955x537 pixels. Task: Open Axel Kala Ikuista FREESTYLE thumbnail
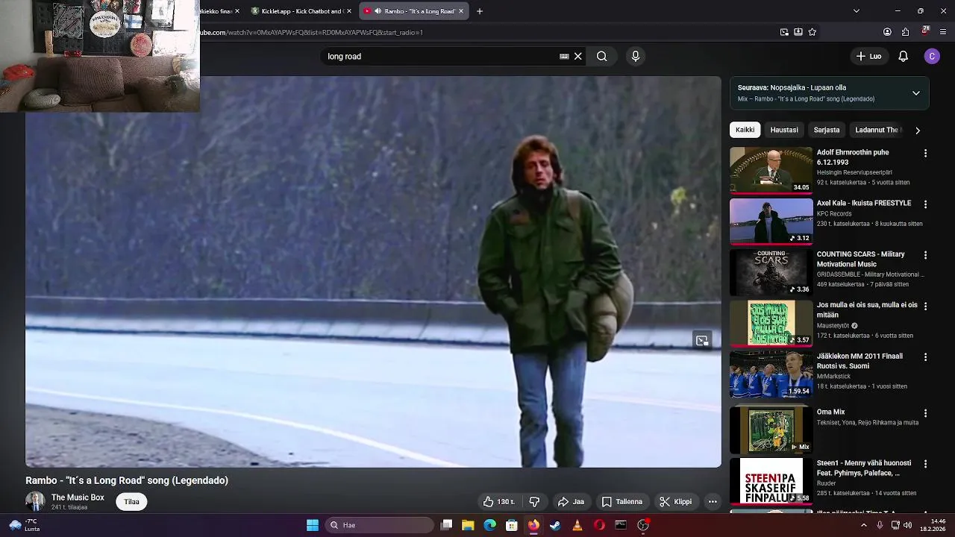771,221
